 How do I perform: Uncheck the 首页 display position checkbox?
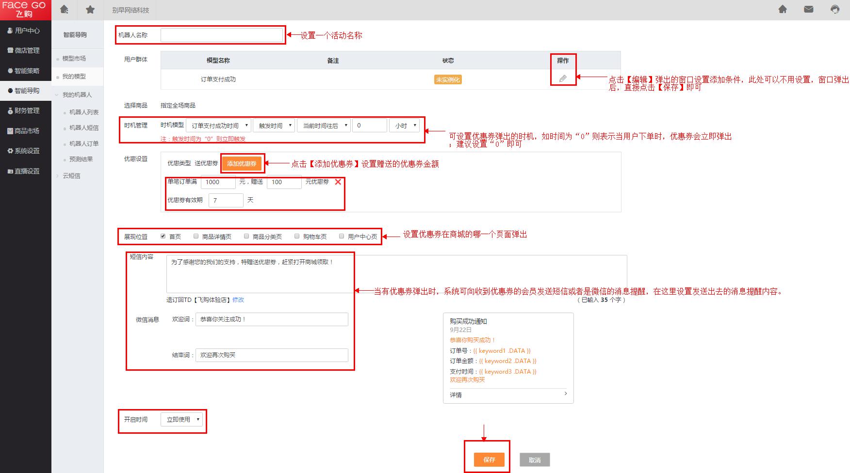click(163, 236)
